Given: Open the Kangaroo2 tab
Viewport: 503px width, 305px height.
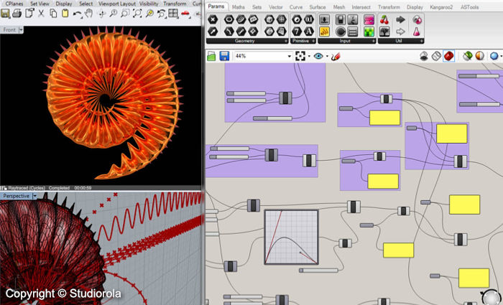Looking at the screenshot, I should 441,6.
